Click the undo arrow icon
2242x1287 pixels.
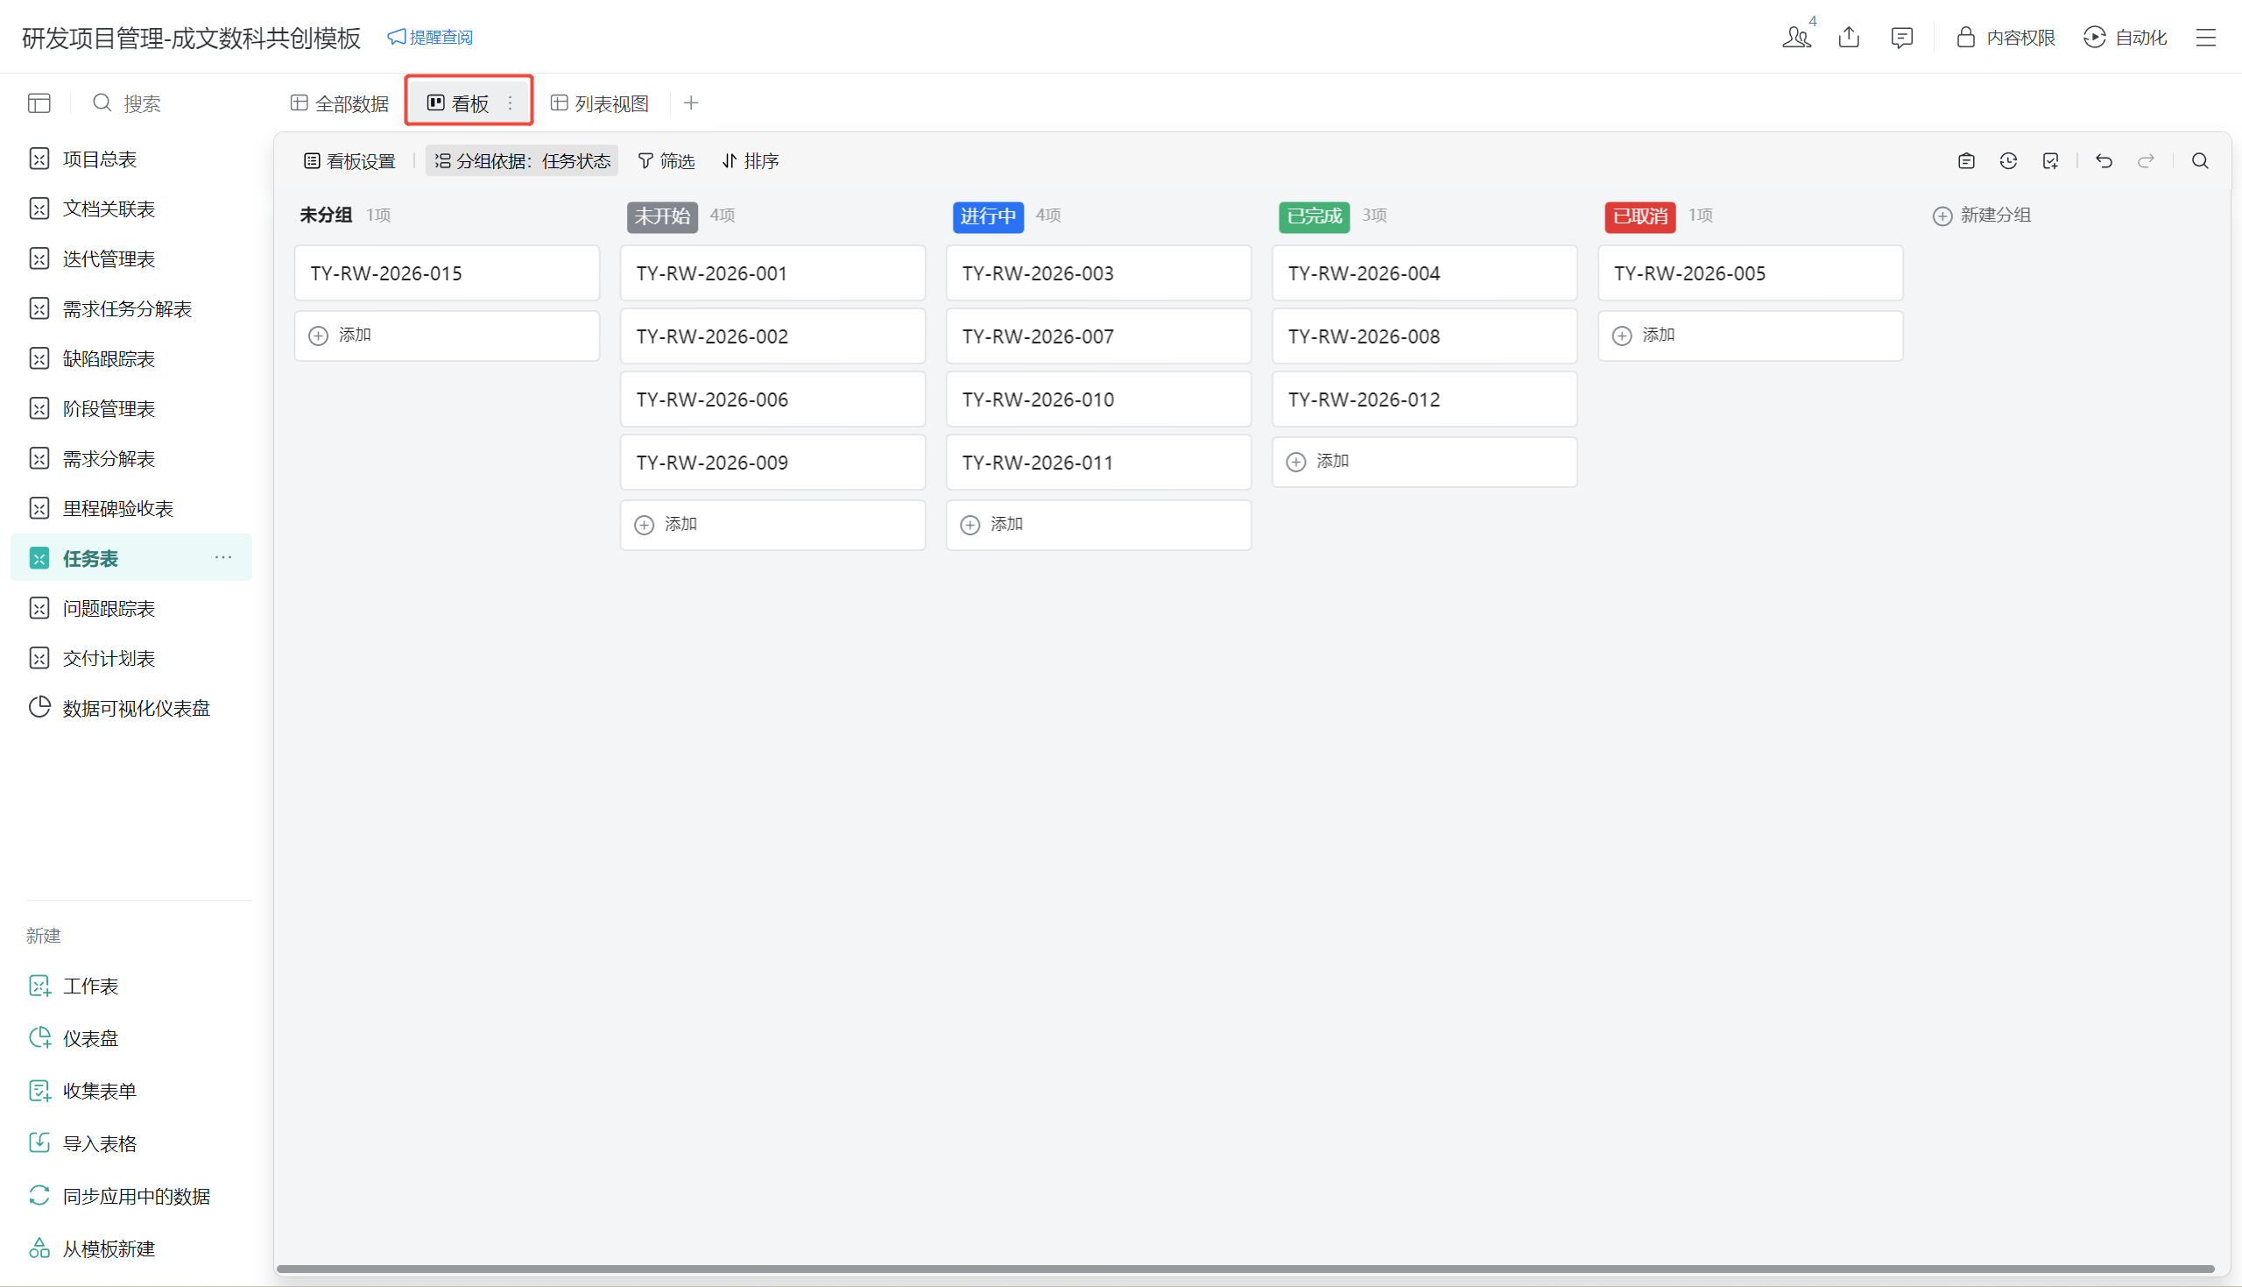(x=2104, y=161)
